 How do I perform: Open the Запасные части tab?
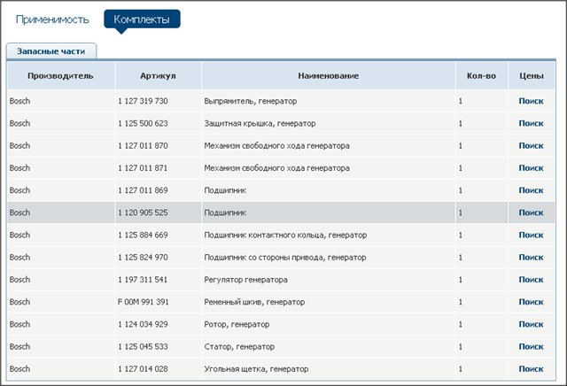[x=51, y=52]
